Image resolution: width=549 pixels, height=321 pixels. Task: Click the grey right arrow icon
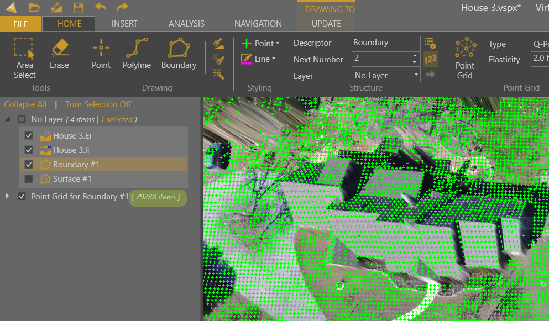pos(430,74)
